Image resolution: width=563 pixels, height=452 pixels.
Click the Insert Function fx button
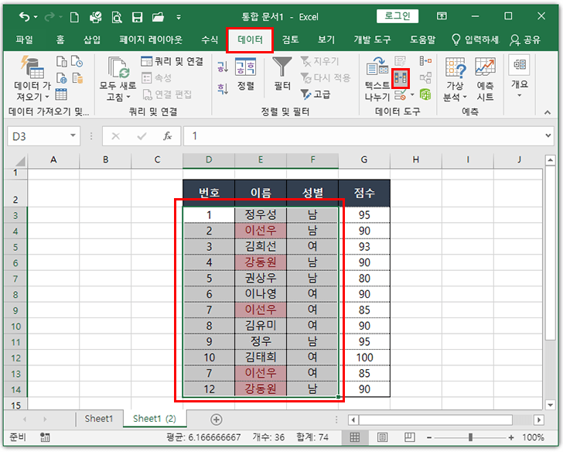click(x=167, y=135)
